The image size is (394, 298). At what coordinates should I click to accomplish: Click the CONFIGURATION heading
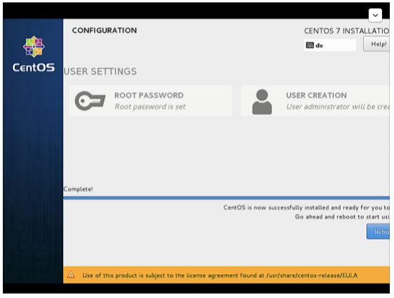pos(105,30)
